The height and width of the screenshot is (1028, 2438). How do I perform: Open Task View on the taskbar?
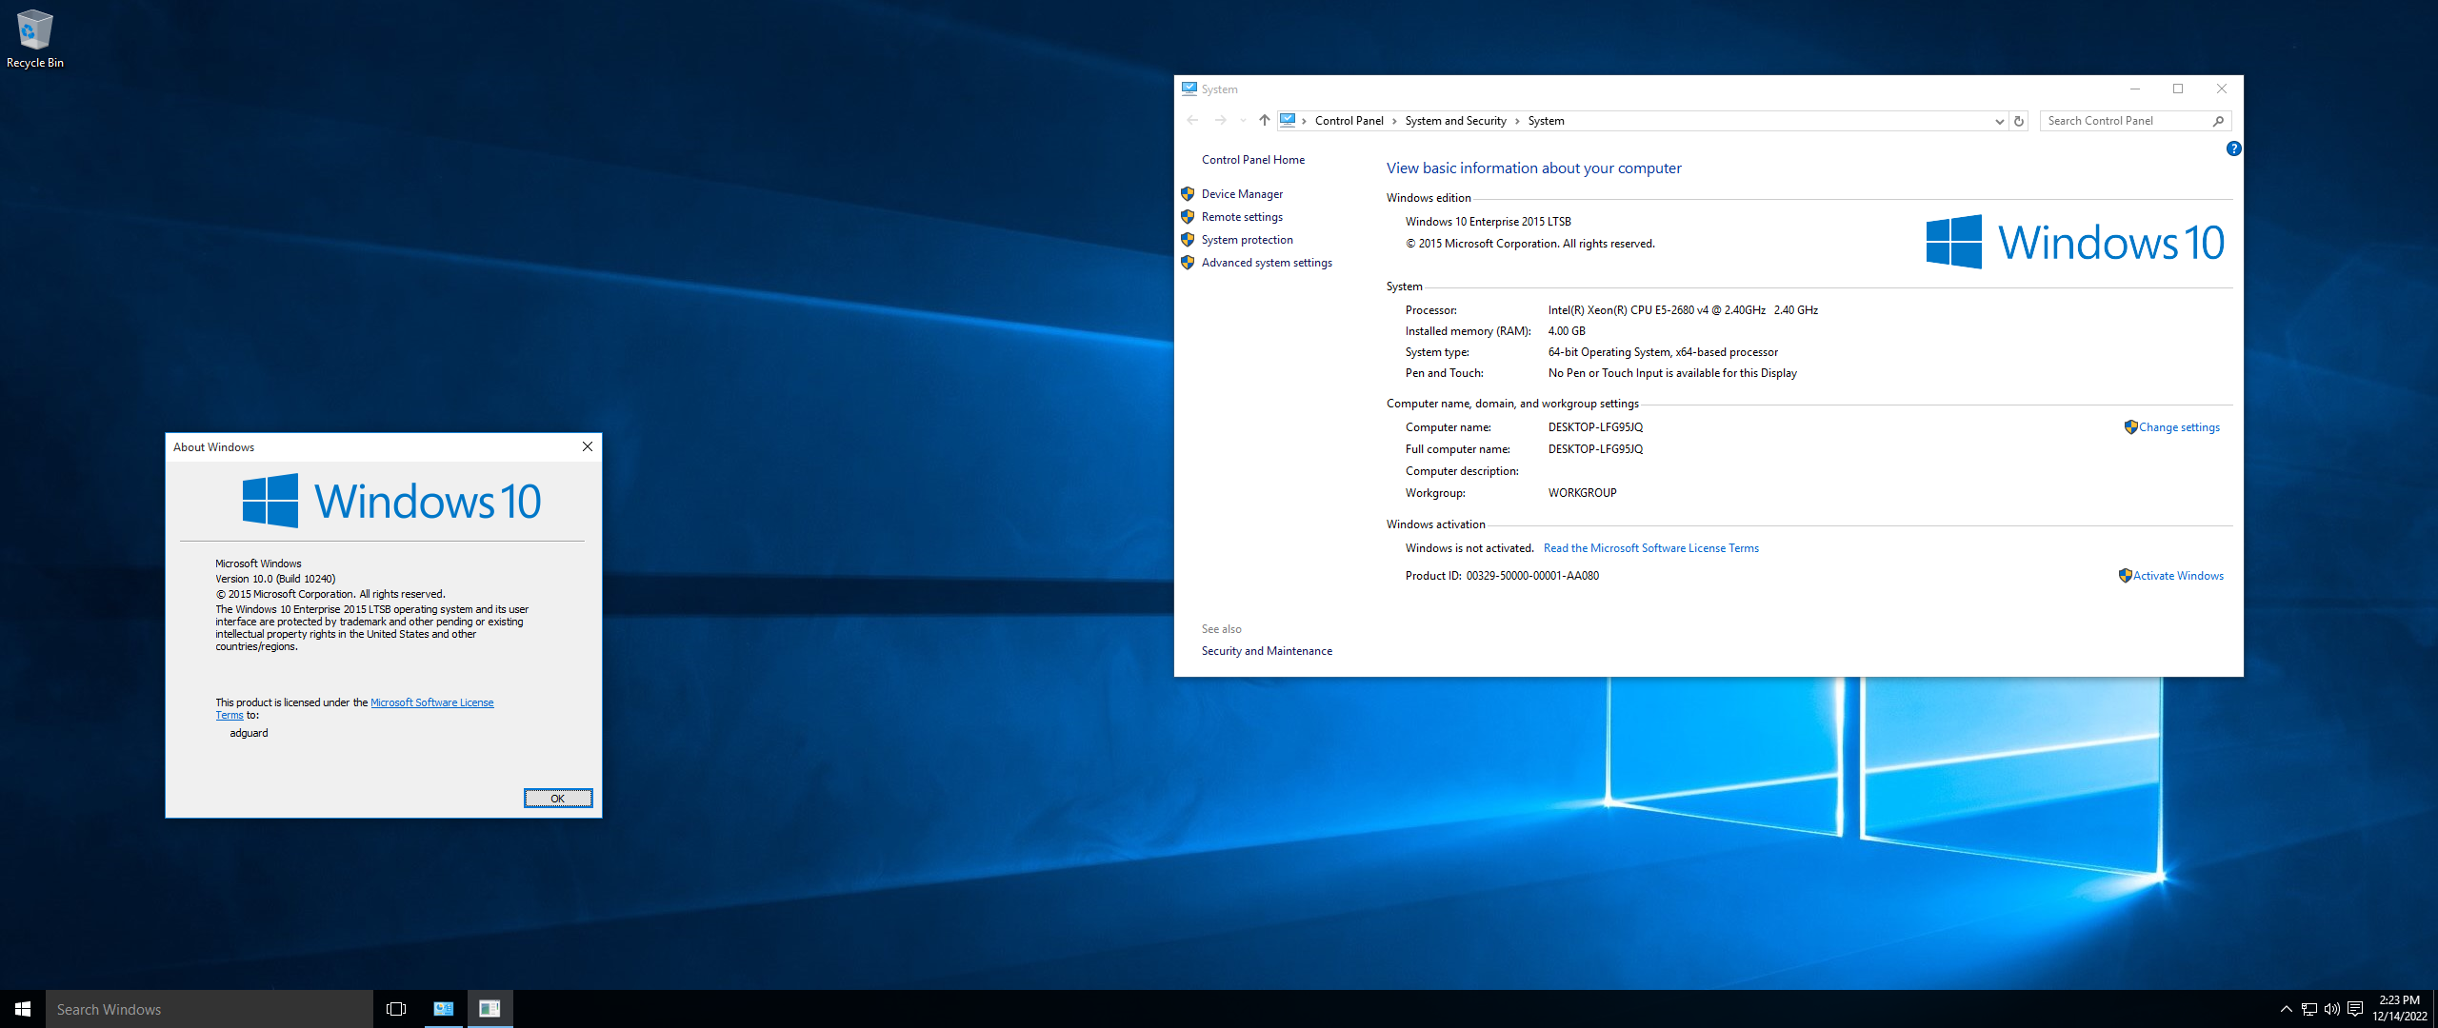(x=396, y=1009)
